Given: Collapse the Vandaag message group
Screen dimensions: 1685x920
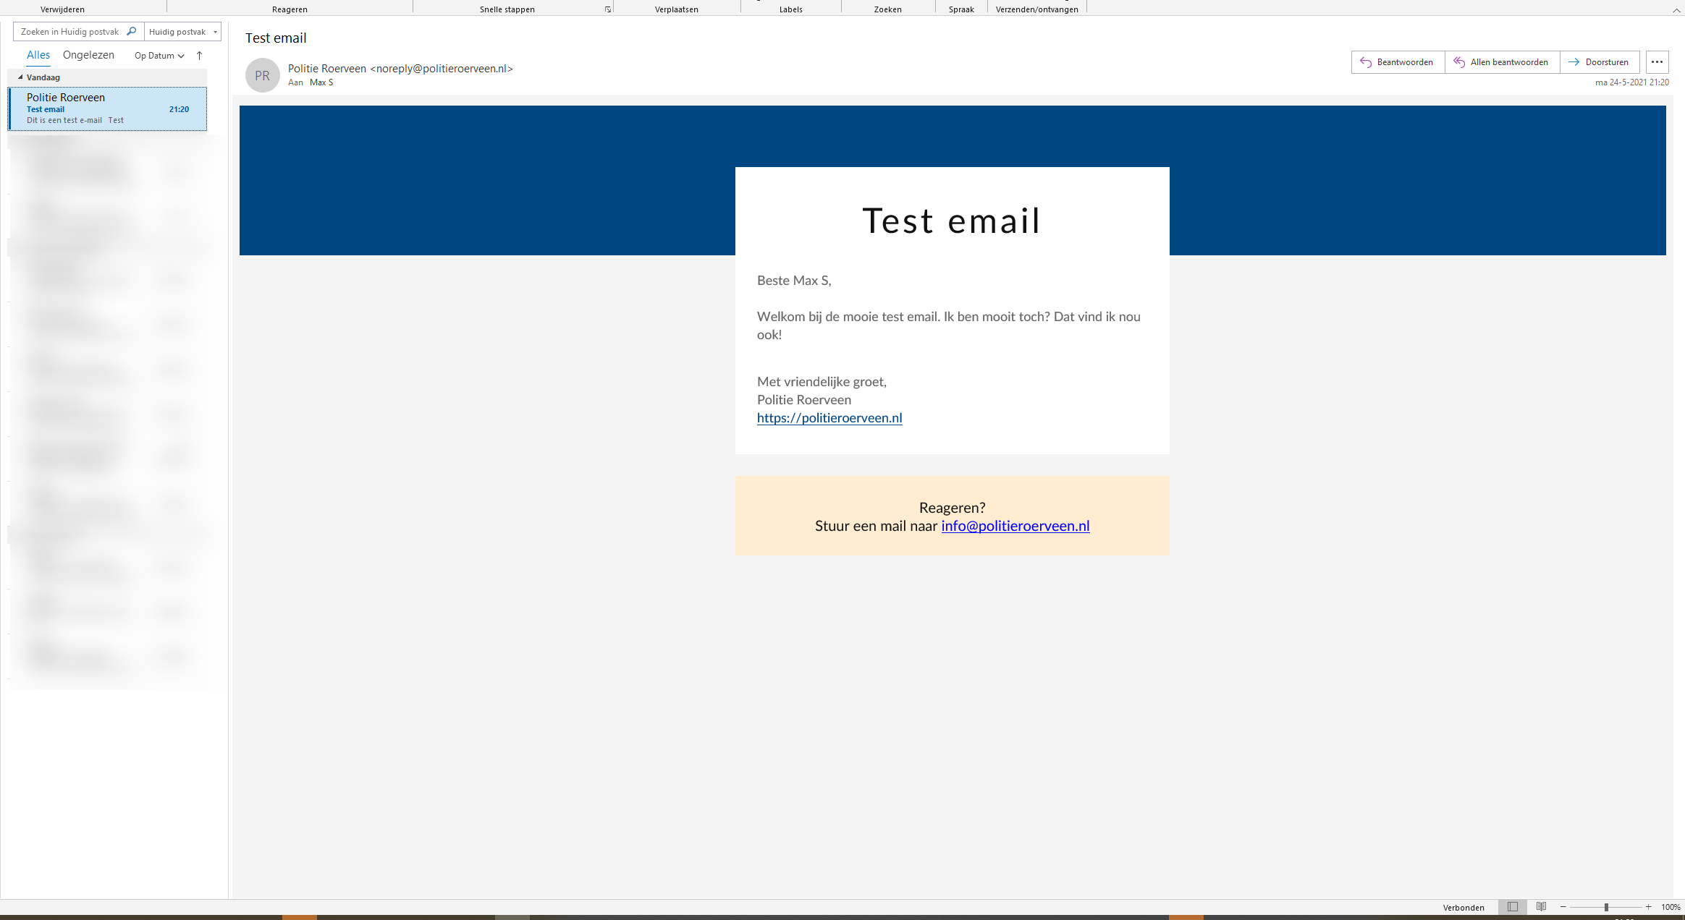Looking at the screenshot, I should 20,77.
